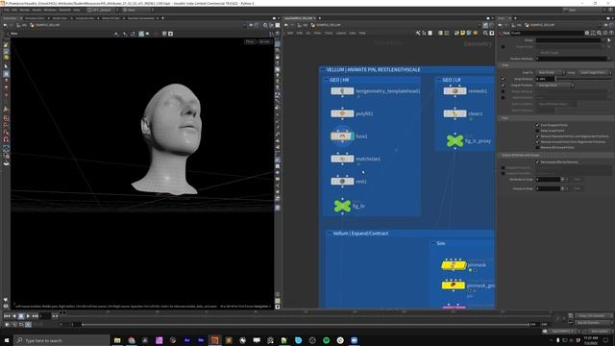Switch to the Animation Editor tab
Screen dimensions: 615x346
[x=35, y=18]
